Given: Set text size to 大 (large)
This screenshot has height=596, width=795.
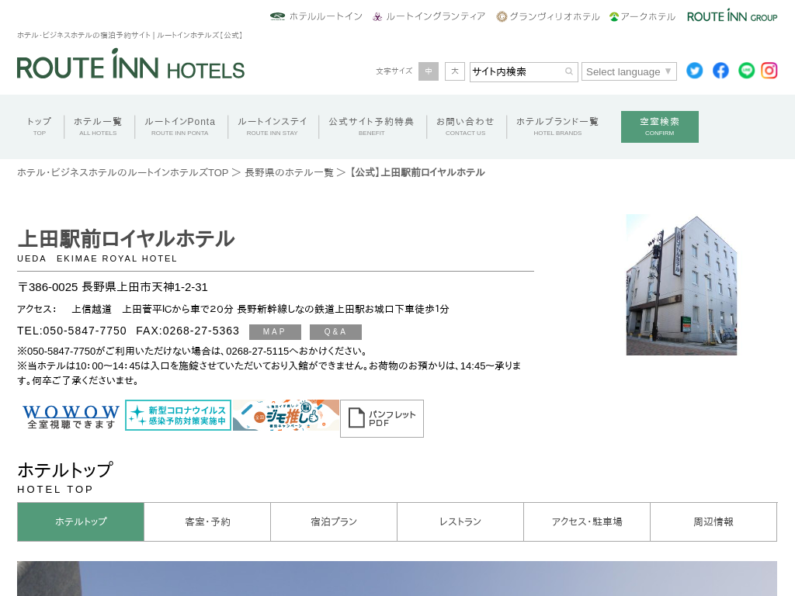Looking at the screenshot, I should tap(455, 71).
